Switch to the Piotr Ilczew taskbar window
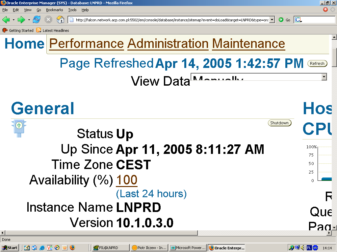The height and width of the screenshot is (252, 337). point(149,248)
